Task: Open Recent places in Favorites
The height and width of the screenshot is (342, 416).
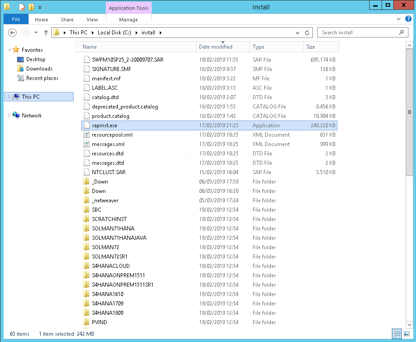Action: pos(42,78)
